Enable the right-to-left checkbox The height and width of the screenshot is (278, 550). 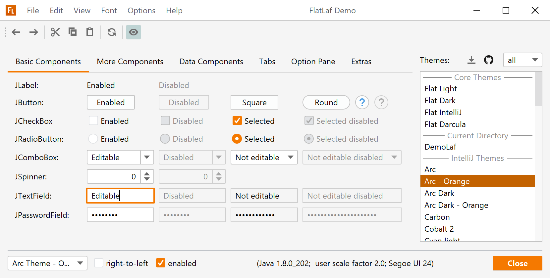click(99, 263)
